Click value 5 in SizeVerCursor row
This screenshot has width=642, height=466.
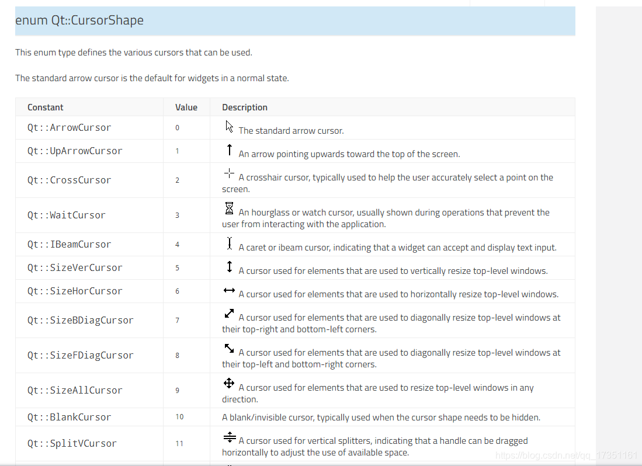tap(177, 267)
